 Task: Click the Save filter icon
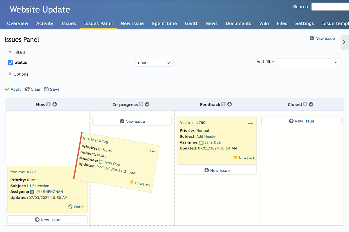tap(47, 89)
